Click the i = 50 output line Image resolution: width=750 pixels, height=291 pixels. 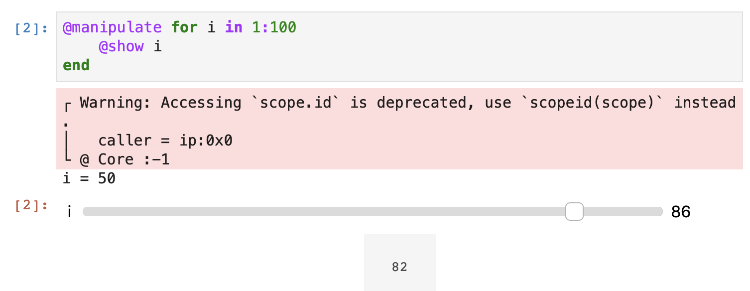point(90,178)
